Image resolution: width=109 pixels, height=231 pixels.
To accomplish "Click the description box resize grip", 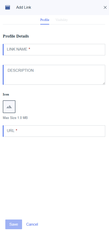I will click(104, 83).
